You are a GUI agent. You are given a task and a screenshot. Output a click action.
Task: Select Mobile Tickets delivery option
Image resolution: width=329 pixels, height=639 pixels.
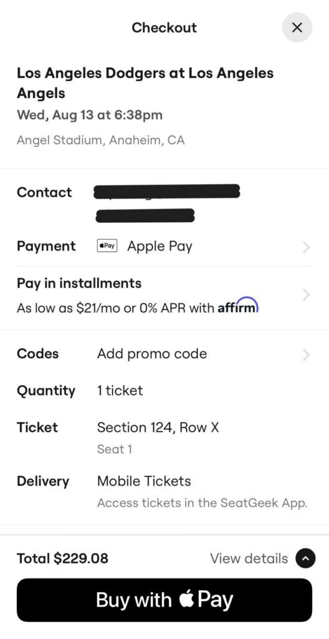(x=144, y=481)
